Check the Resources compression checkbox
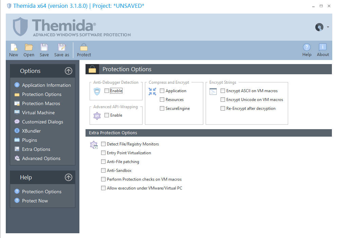This screenshot has width=337, height=238. tap(162, 99)
